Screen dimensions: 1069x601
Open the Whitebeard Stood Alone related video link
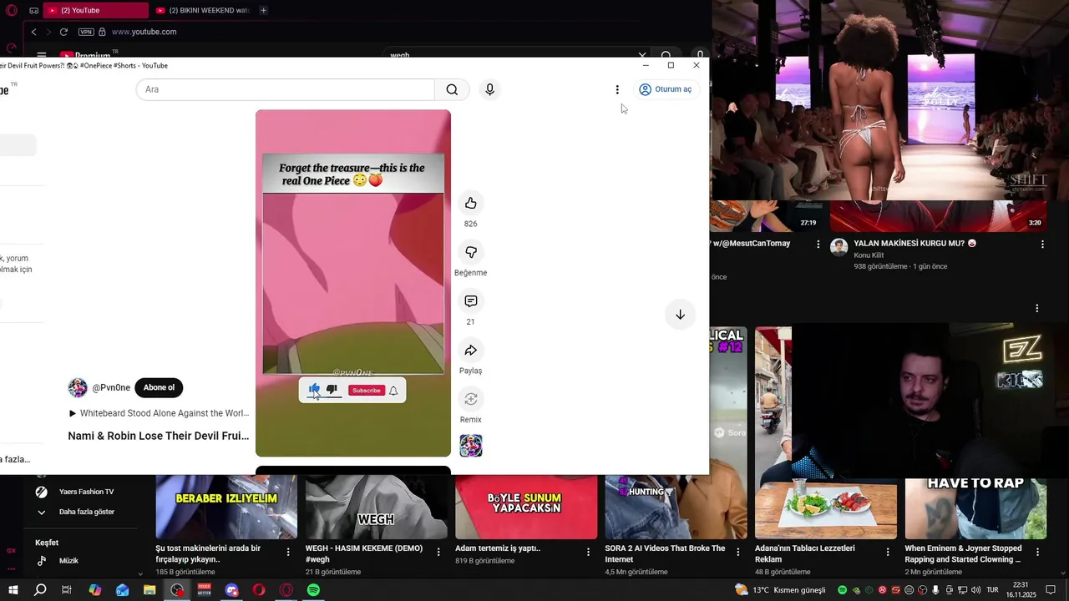(159, 413)
